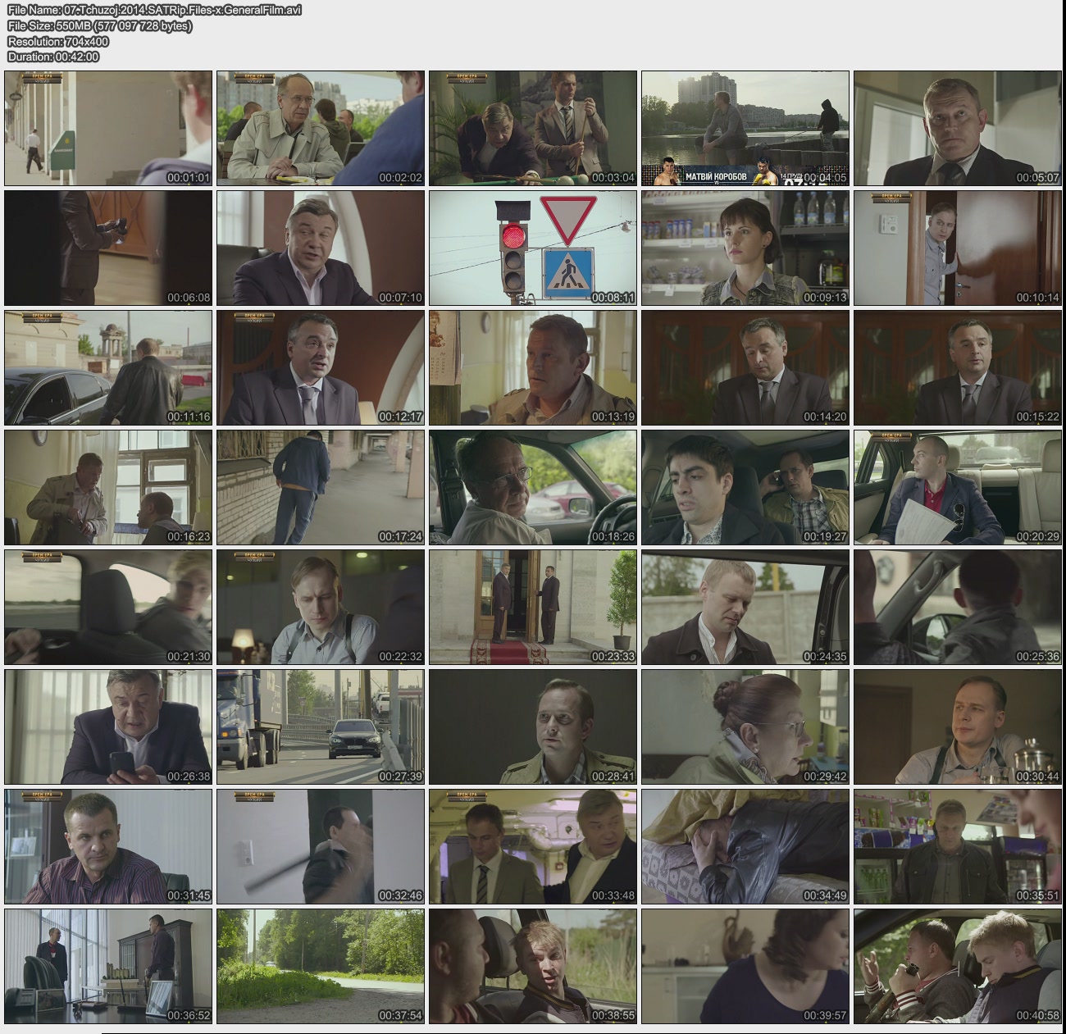
Task: Click the older woman thumbnail at 00:29:42
Action: (745, 727)
